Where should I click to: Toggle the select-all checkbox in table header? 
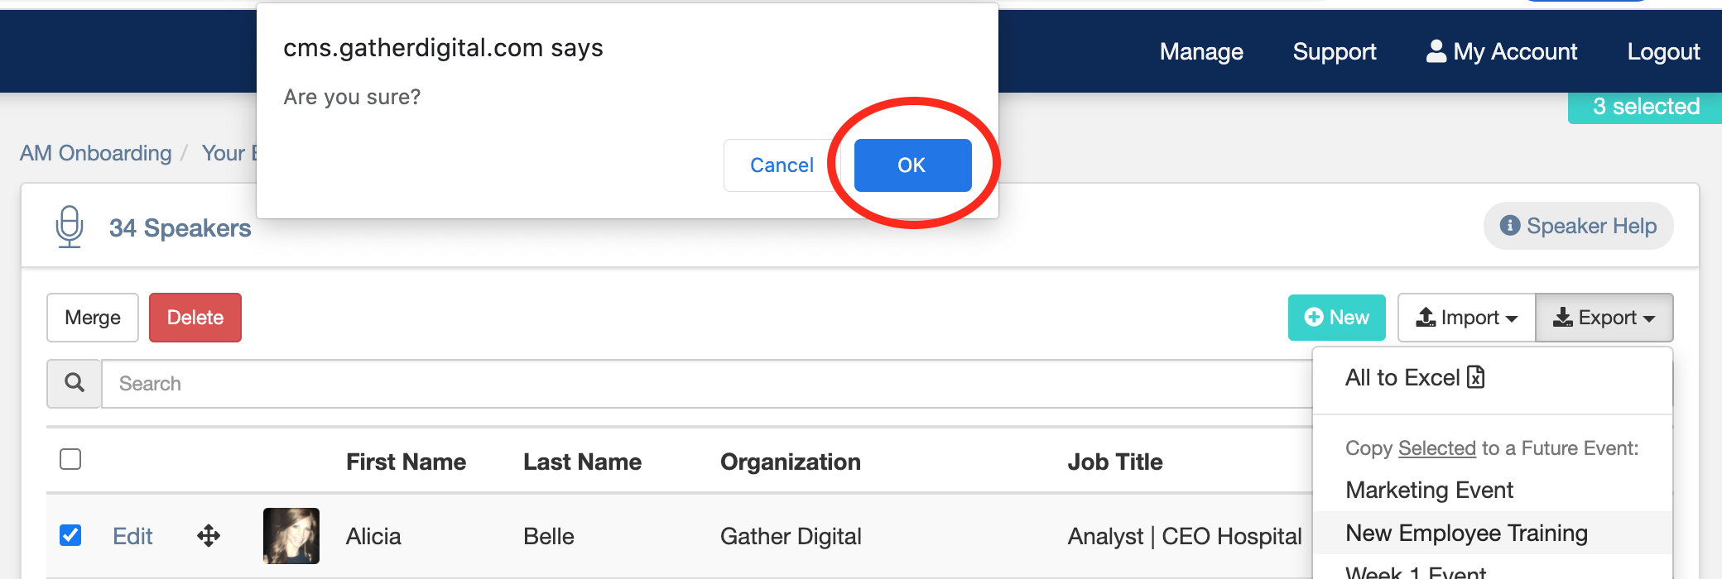click(x=70, y=459)
